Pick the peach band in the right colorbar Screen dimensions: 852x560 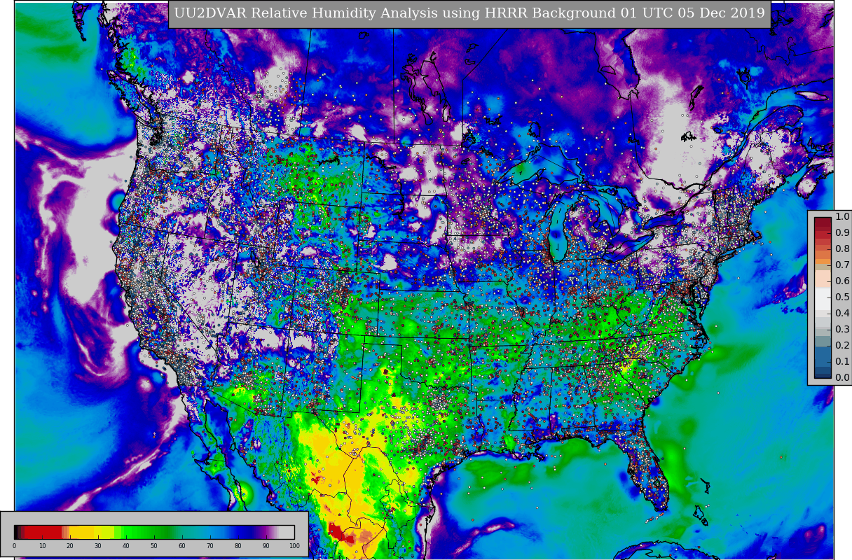pos(823,279)
